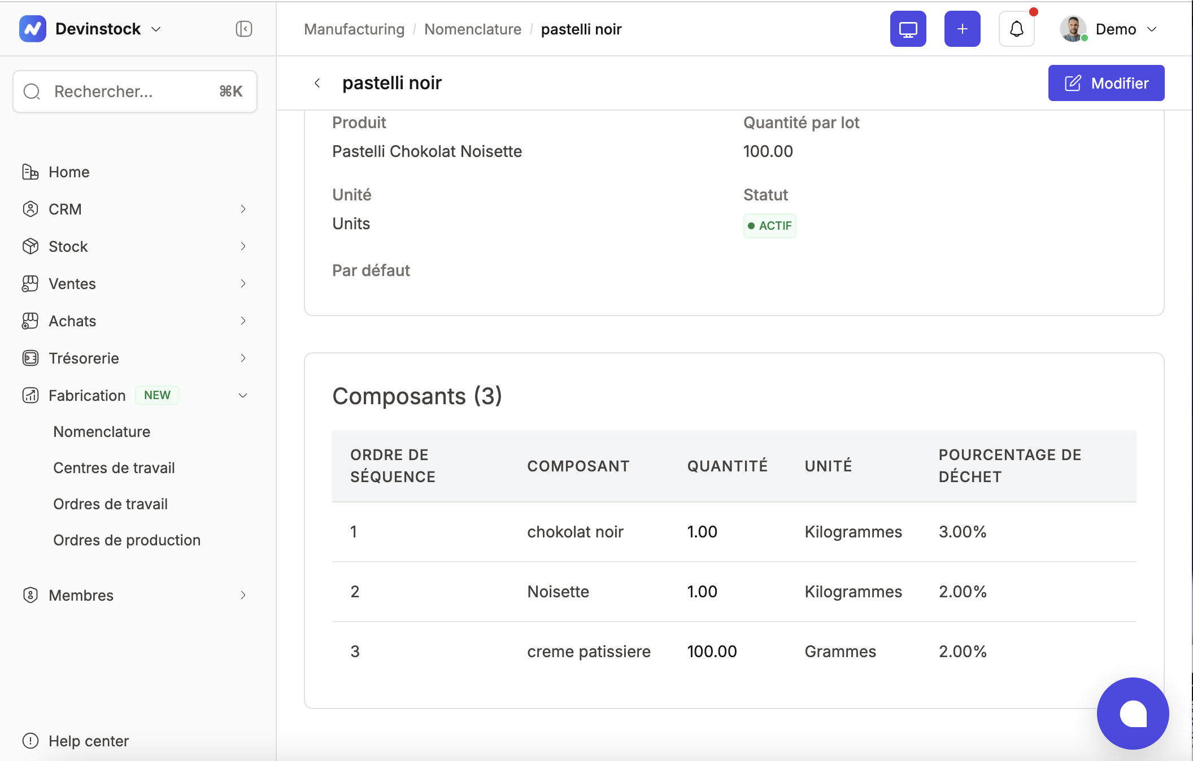This screenshot has width=1193, height=761.
Task: Open the Devinstock workspace switcher chevron
Action: (156, 29)
